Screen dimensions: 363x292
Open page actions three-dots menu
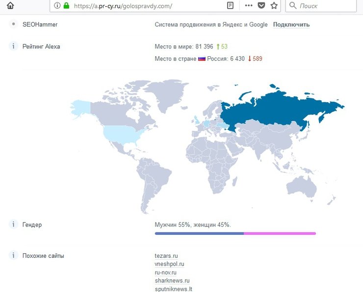(x=249, y=6)
